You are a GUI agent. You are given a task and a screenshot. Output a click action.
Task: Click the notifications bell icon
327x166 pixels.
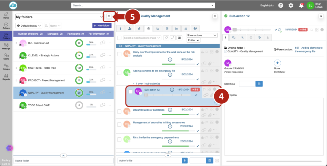[x=301, y=5]
